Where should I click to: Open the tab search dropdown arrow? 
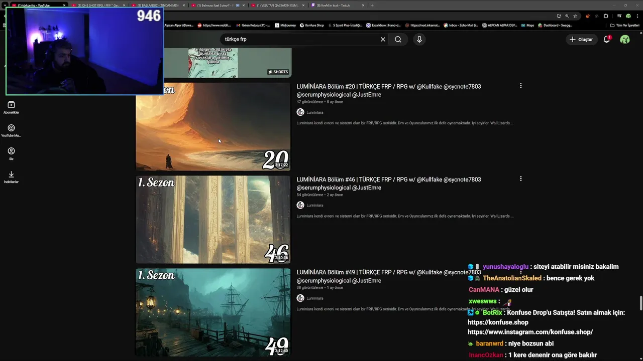(5, 5)
